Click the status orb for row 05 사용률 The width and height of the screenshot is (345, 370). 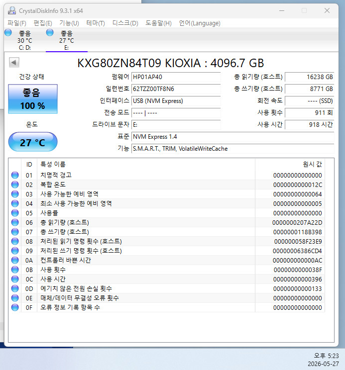click(15, 213)
